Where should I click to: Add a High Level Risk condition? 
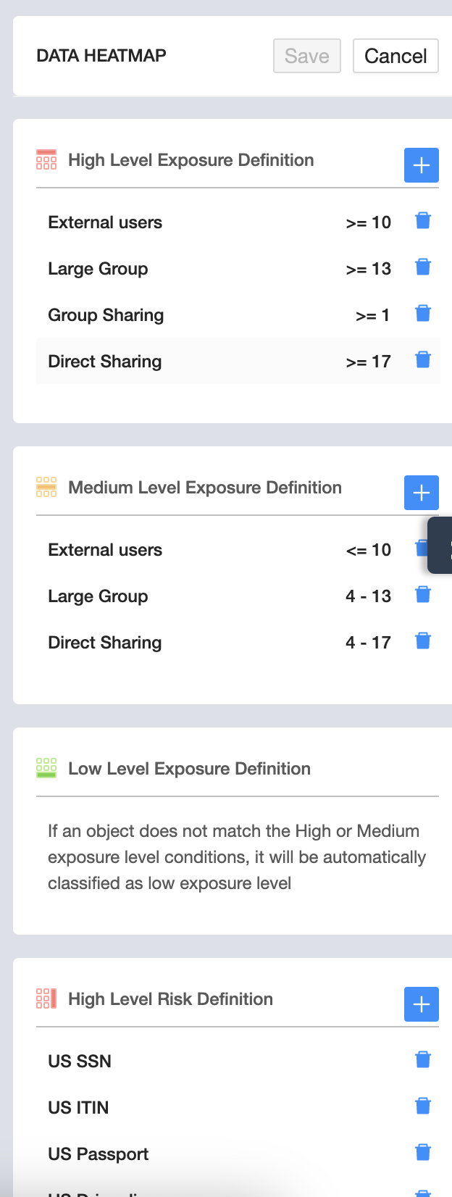point(421,1004)
